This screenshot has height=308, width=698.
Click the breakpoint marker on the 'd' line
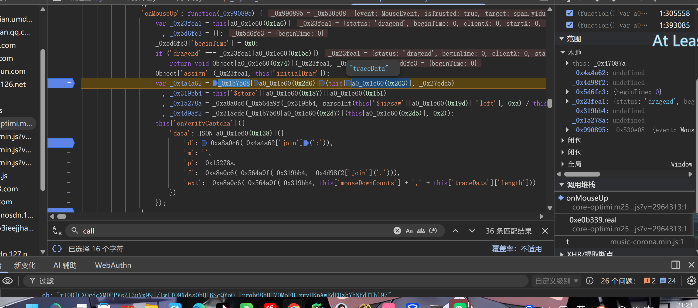[x=61, y=143]
